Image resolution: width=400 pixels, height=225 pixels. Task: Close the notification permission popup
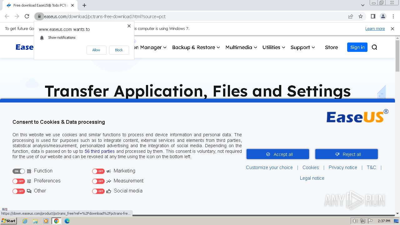coord(129,26)
